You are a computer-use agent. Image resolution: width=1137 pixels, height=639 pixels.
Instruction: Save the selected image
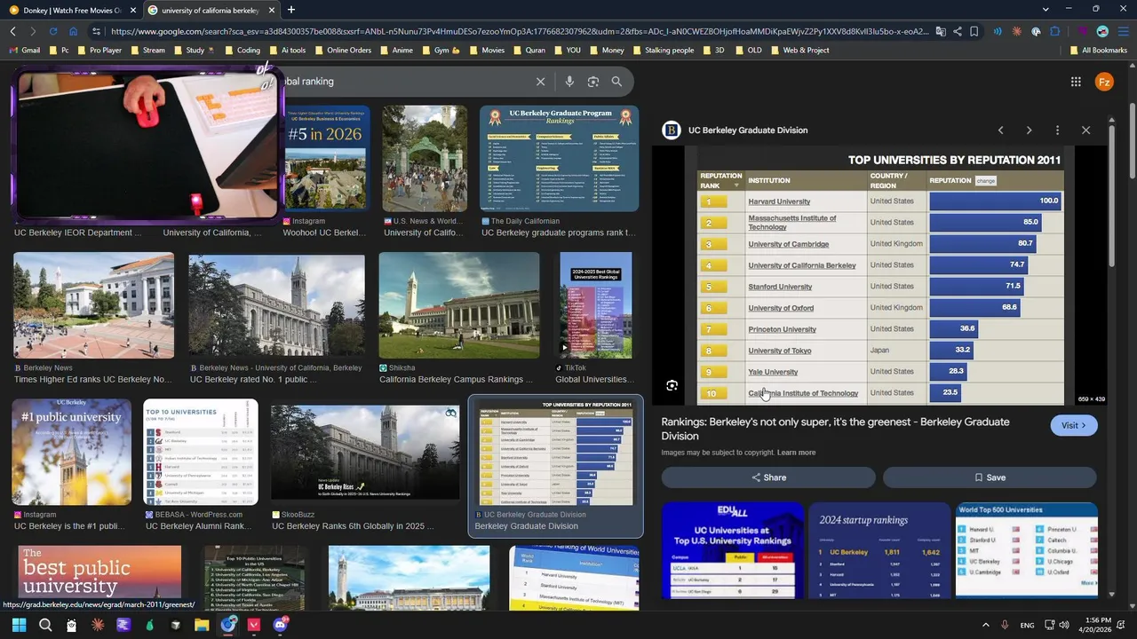990,477
